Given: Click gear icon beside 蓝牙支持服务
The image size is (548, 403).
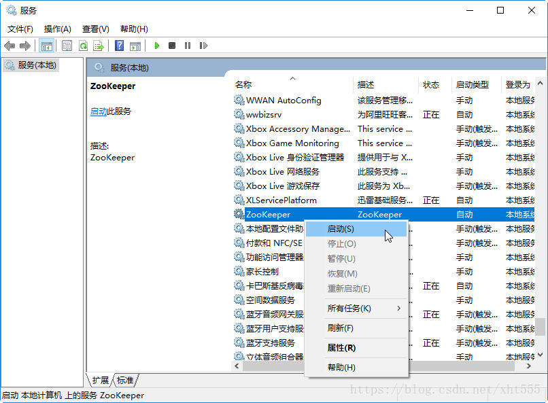Looking at the screenshot, I should coord(239,343).
